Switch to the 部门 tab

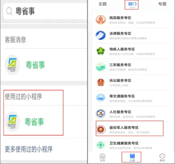tap(132, 4)
